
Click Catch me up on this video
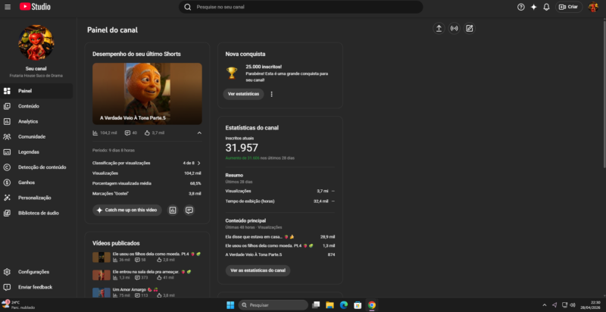pyautogui.click(x=127, y=210)
